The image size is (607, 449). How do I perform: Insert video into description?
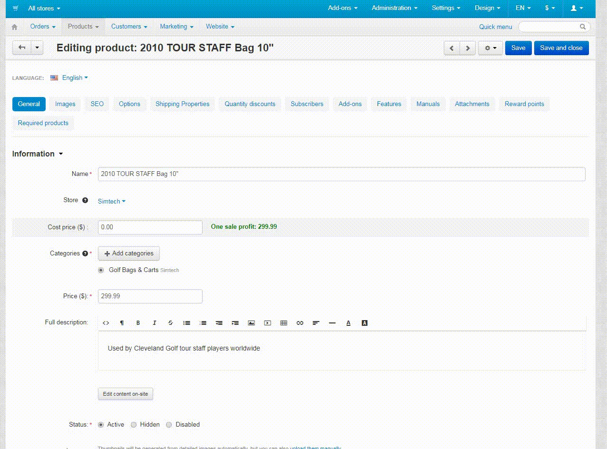coord(267,323)
